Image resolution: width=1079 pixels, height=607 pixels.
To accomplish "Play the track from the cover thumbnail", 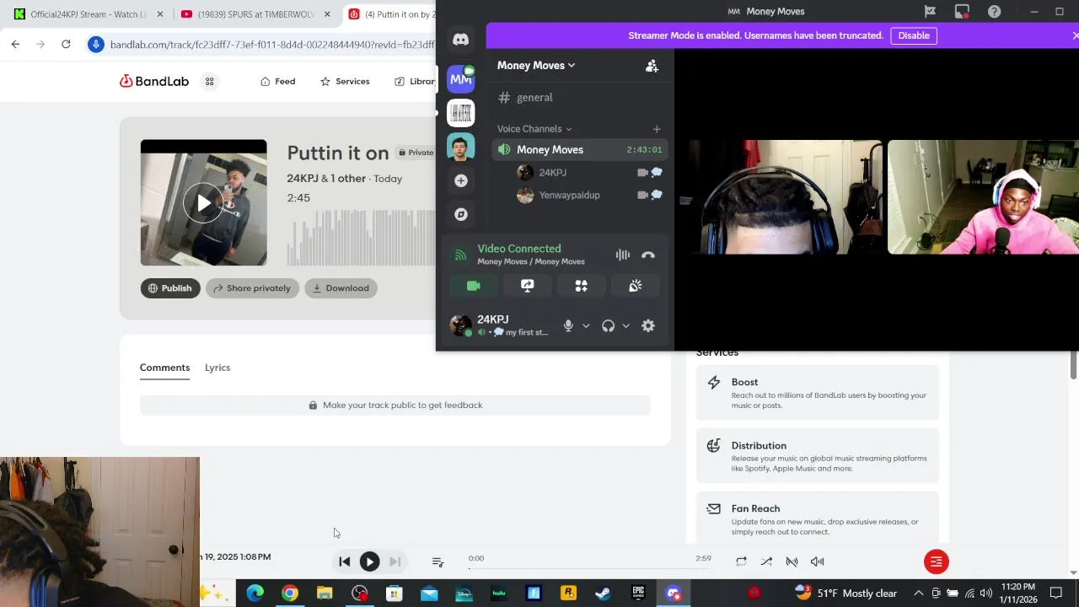I will (204, 203).
